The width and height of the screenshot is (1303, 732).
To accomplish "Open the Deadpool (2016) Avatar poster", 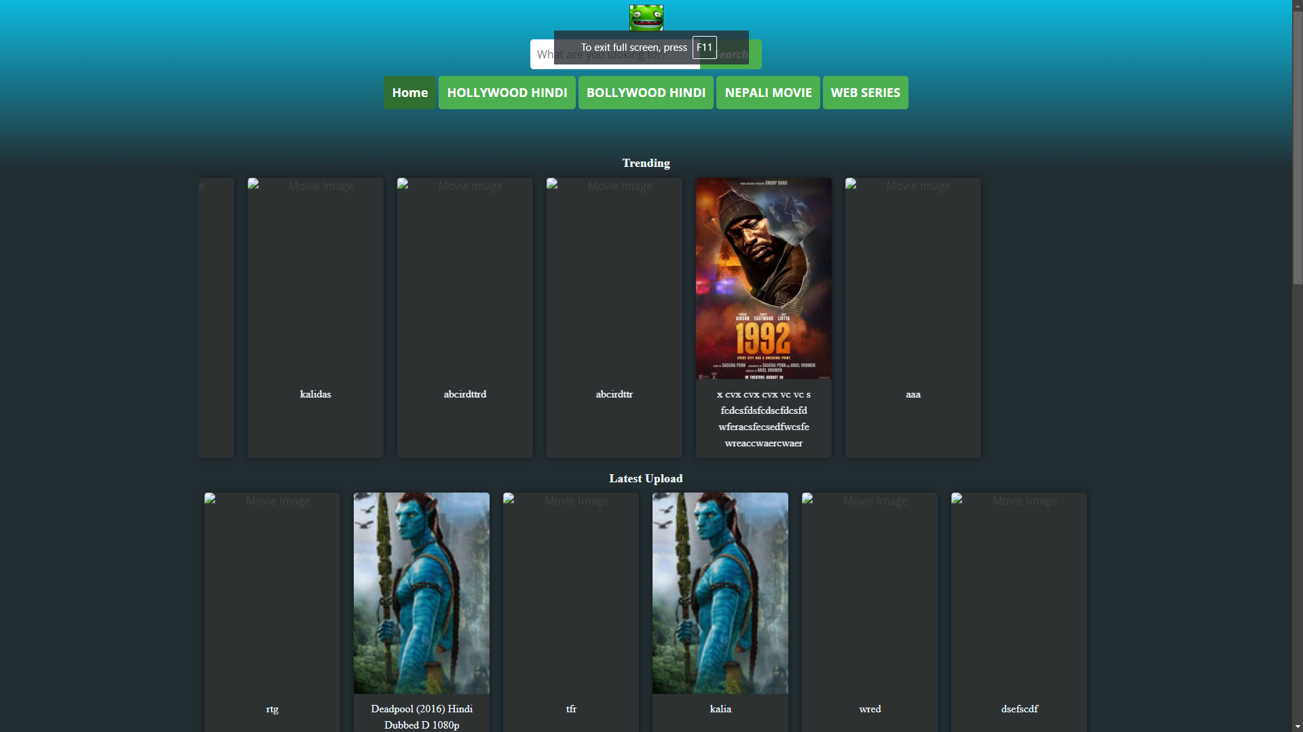I will click(x=421, y=593).
